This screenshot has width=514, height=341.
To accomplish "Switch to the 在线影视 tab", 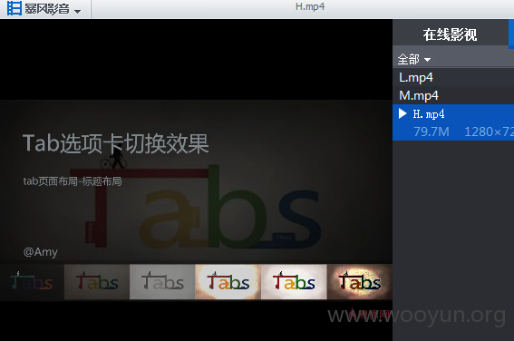I will pos(450,34).
